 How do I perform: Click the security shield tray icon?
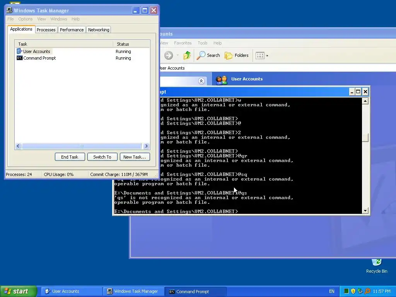353,291
